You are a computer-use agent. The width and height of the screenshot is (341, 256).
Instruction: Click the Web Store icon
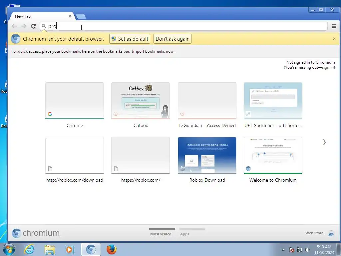point(331,233)
